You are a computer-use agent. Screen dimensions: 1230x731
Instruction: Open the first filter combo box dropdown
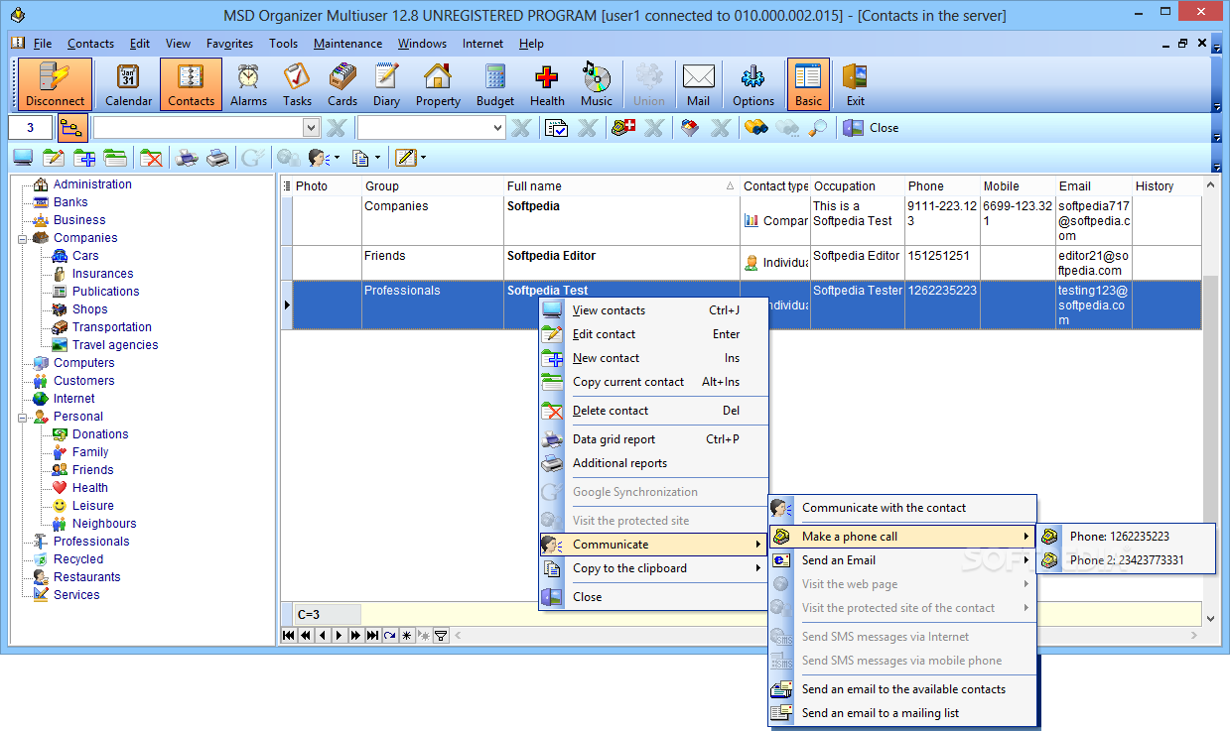click(311, 128)
